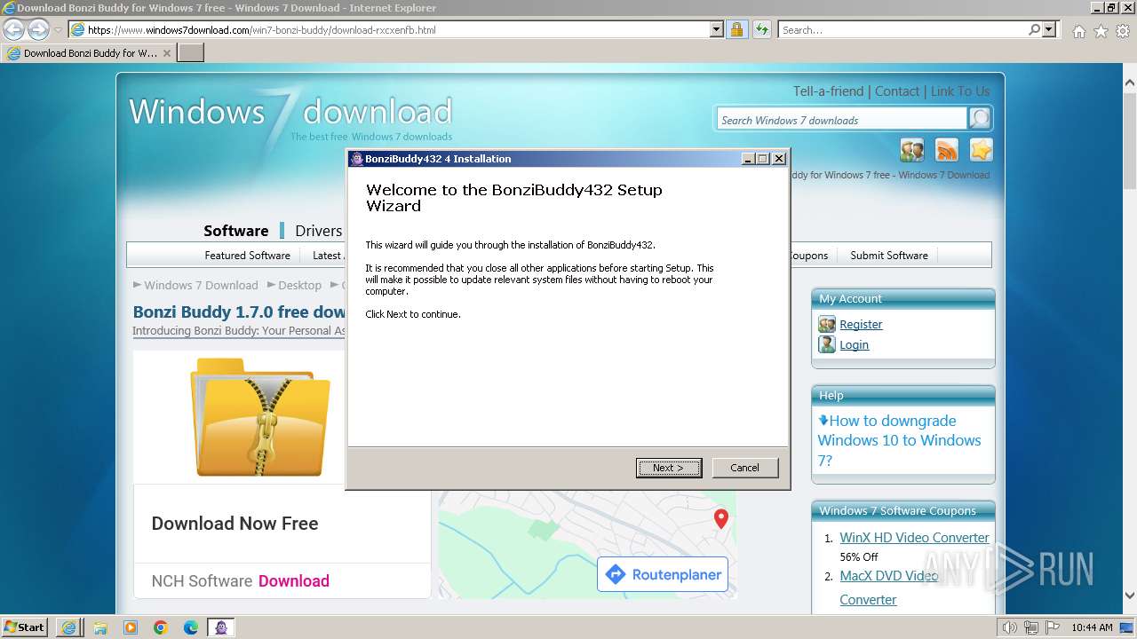The height and width of the screenshot is (639, 1137).
Task: Click the users account icon in header
Action: tap(912, 150)
